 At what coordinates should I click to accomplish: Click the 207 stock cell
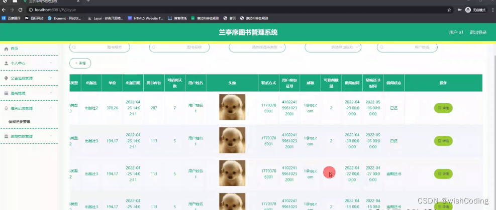154,108
